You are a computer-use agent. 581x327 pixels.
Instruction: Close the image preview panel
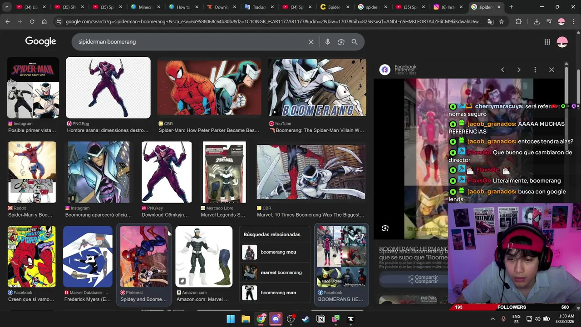coord(551,69)
